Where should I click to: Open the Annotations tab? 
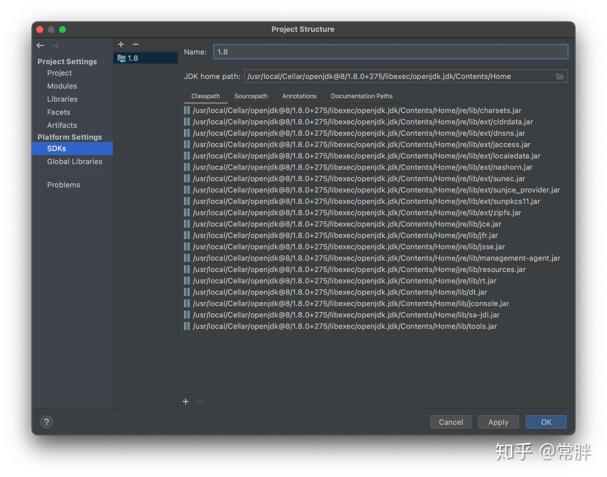pyautogui.click(x=299, y=96)
